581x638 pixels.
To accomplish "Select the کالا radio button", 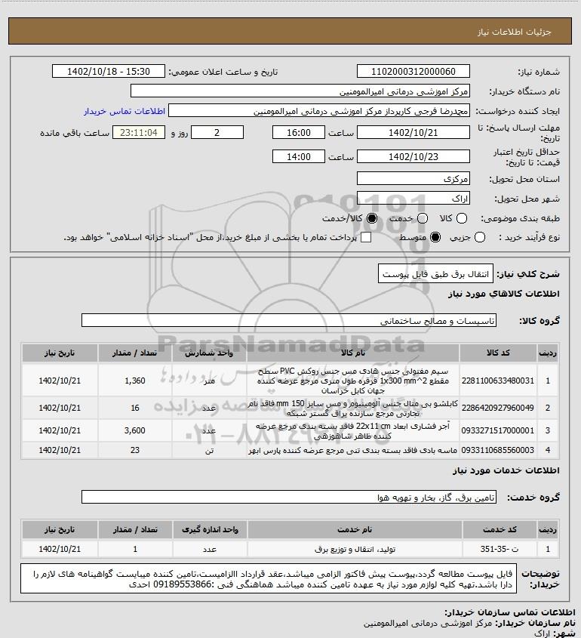I will click(462, 218).
